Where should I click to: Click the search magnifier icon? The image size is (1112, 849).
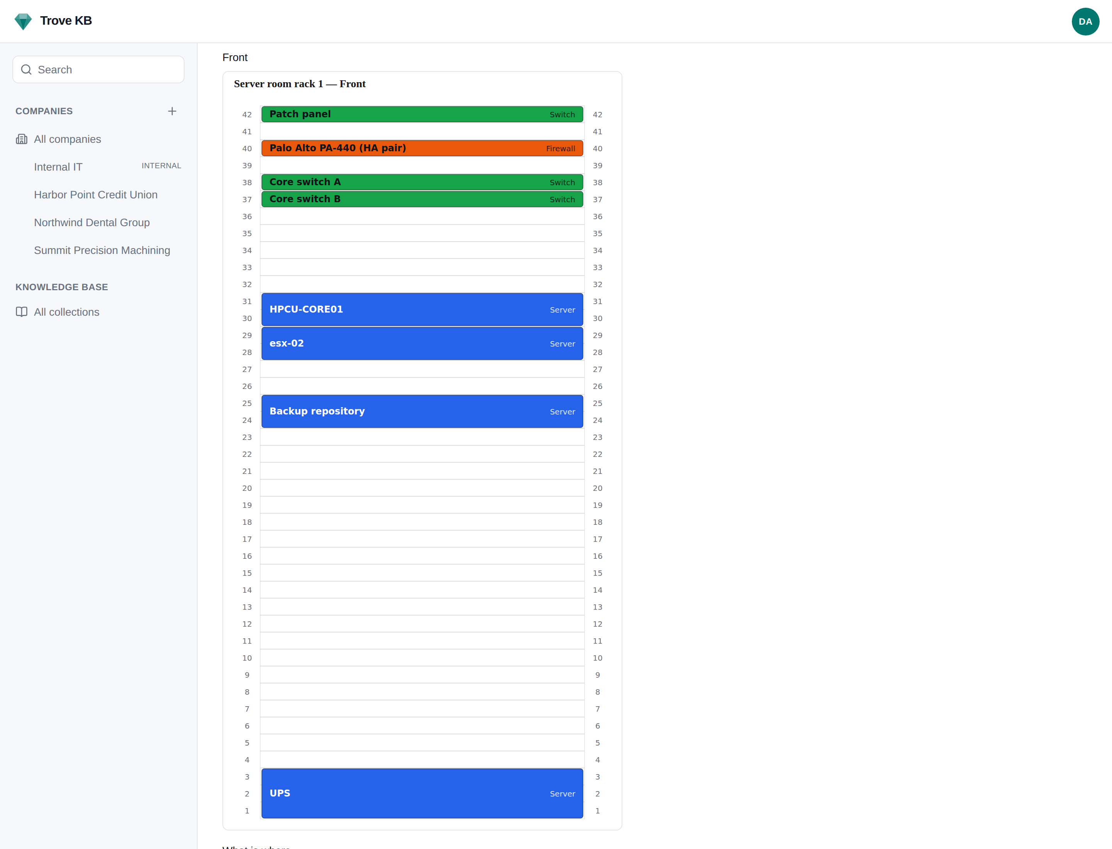(x=26, y=70)
